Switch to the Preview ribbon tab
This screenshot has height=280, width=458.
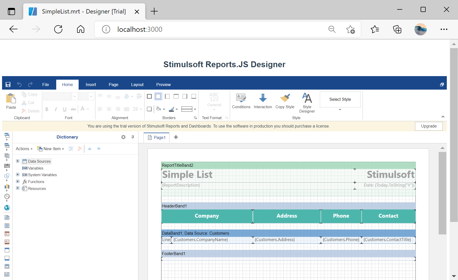click(163, 85)
